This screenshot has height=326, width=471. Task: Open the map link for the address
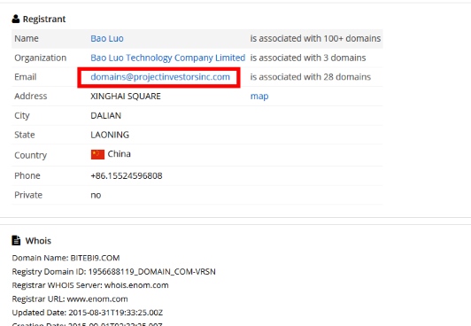click(259, 97)
